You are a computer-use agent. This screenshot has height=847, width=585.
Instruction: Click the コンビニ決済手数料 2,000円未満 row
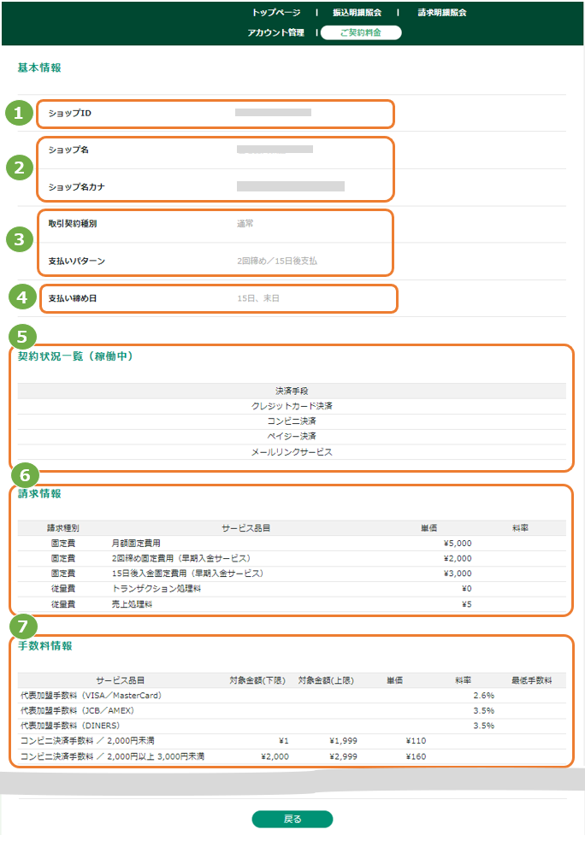(x=292, y=740)
